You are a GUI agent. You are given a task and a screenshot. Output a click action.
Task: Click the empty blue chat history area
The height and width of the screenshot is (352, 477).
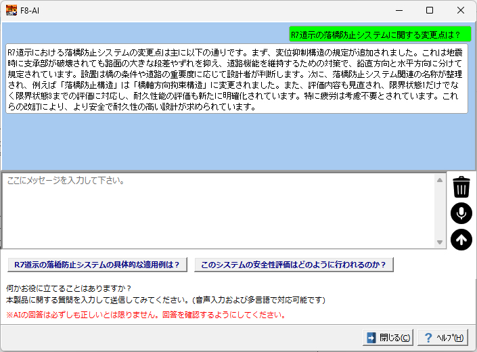click(237, 142)
